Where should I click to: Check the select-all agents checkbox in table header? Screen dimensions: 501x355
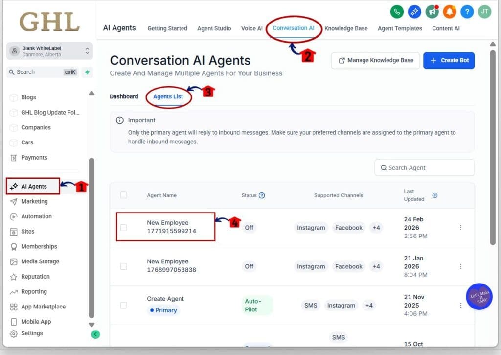click(124, 195)
